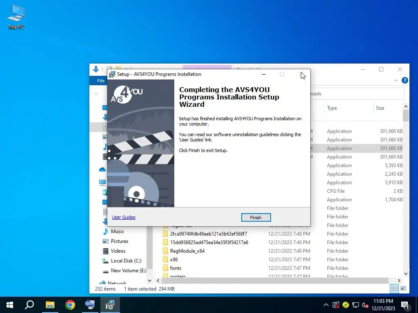The image size is (418, 313).
Task: Open the This PC desktop shortcut
Action: click(x=16, y=17)
